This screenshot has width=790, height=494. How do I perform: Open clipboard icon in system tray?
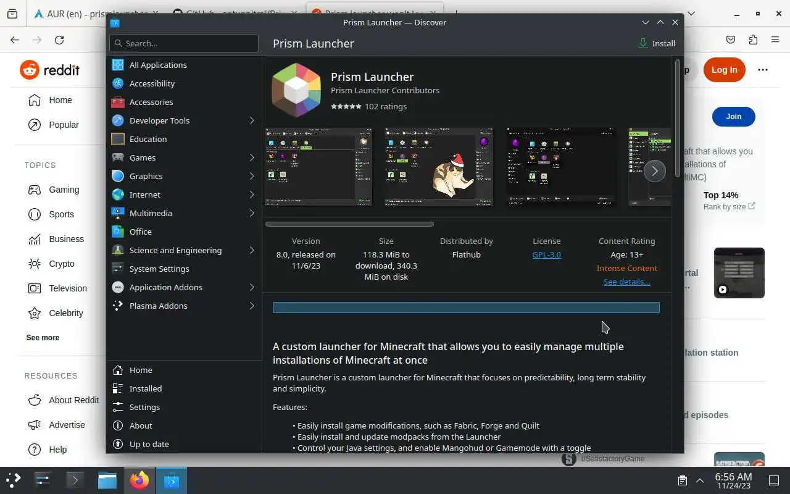pyautogui.click(x=683, y=480)
